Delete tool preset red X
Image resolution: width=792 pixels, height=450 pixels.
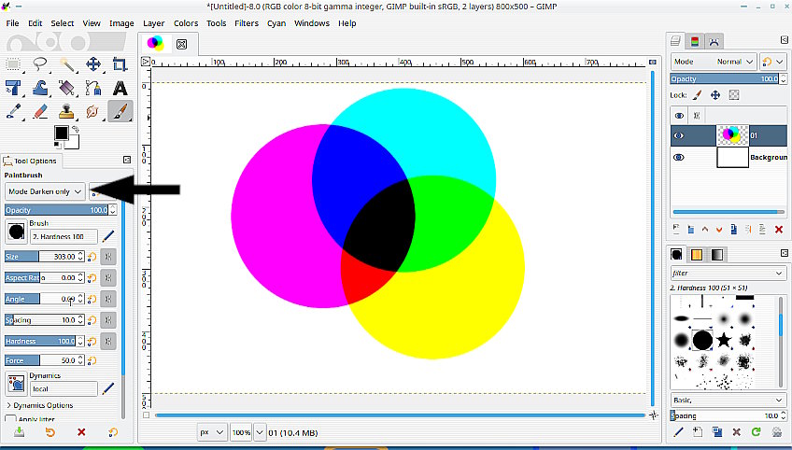pyautogui.click(x=81, y=432)
